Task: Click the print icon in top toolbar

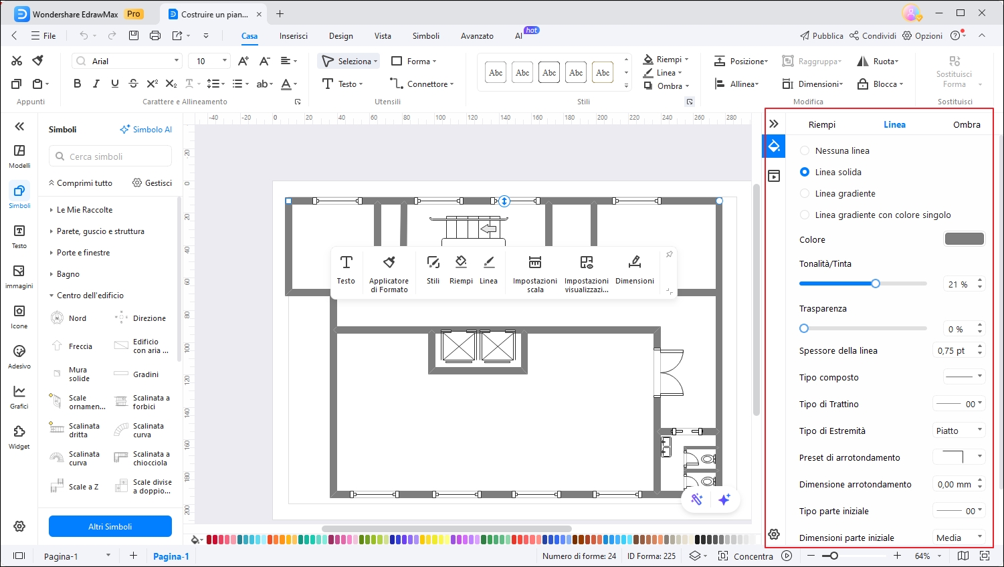Action: tap(155, 35)
